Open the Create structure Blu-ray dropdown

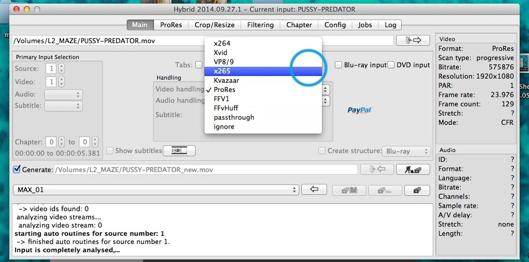click(x=406, y=151)
